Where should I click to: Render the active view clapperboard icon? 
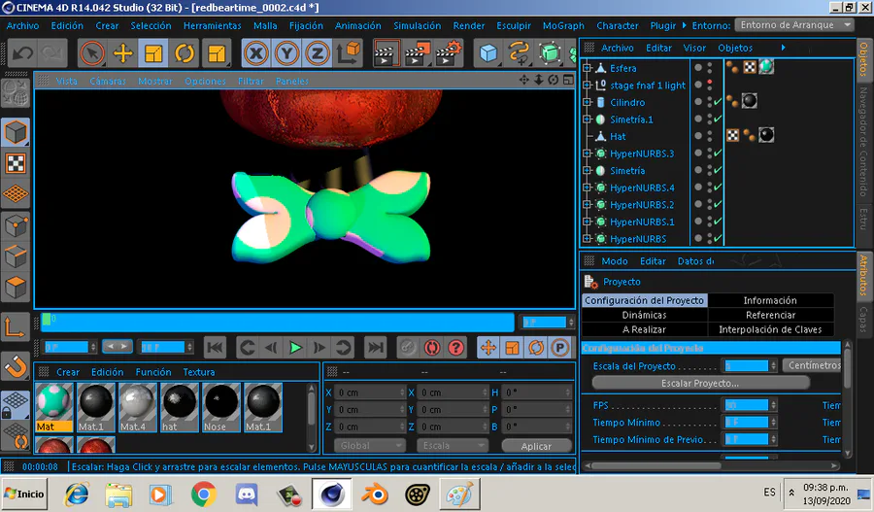(x=386, y=53)
